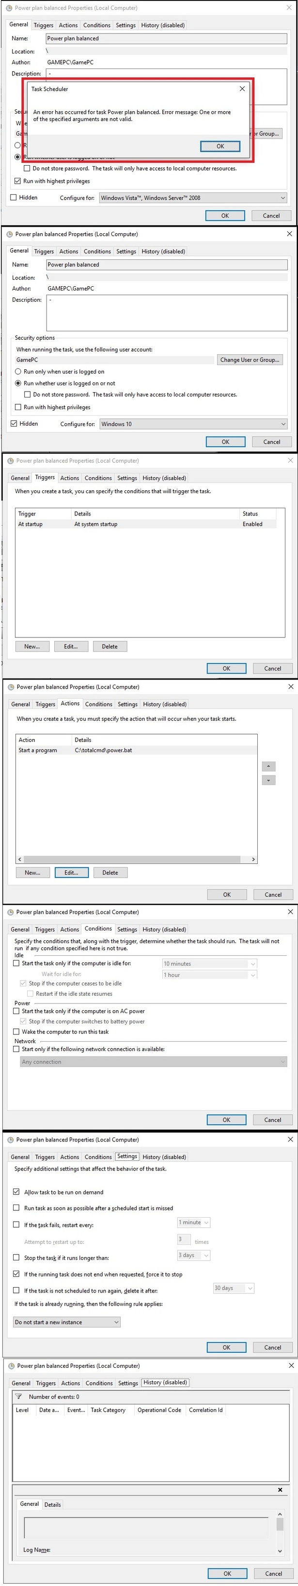The height and width of the screenshot is (1586, 298).
Task: Open the '10 minutes' idle duration dropdown
Action: click(x=209, y=964)
